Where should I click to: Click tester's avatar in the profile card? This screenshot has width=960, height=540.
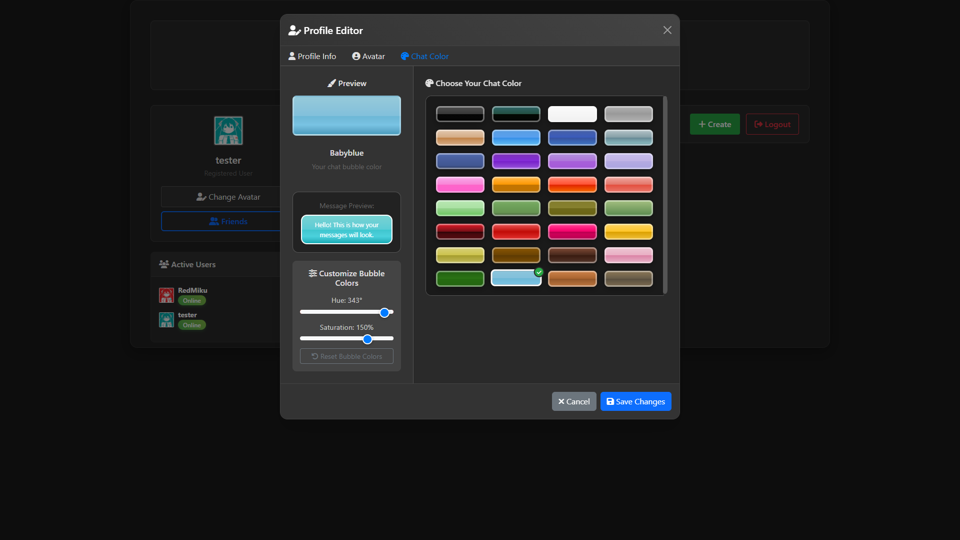click(228, 131)
